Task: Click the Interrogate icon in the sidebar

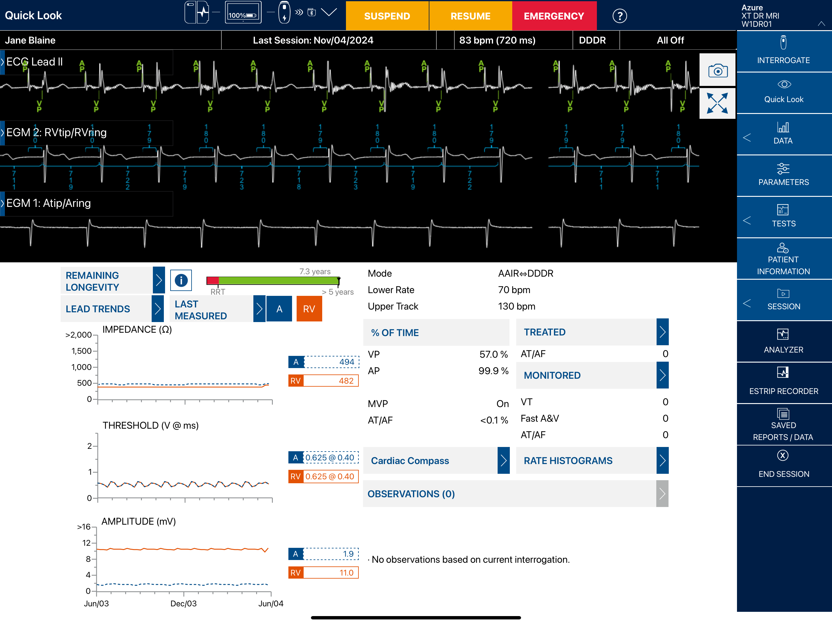Action: point(783,43)
